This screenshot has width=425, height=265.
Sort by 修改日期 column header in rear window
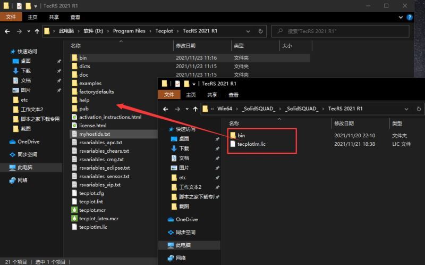(185, 46)
